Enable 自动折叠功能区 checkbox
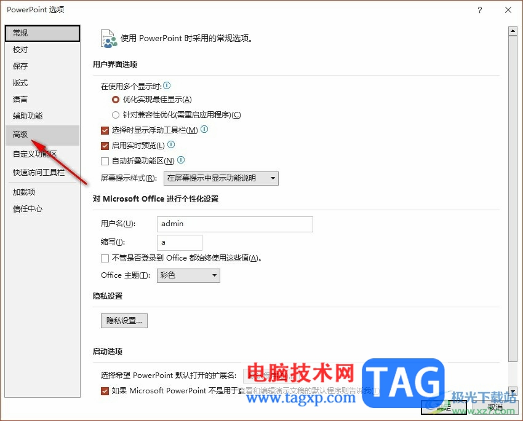The height and width of the screenshot is (421, 523). click(x=105, y=161)
